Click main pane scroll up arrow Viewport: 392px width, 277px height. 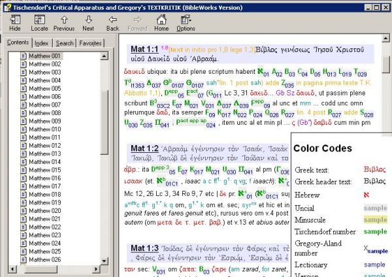tap(385, 39)
